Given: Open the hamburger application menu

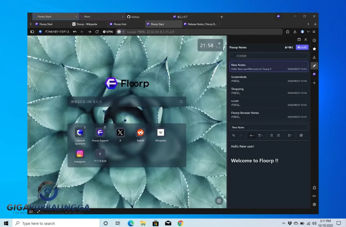Looking at the screenshot, I should (314, 32).
